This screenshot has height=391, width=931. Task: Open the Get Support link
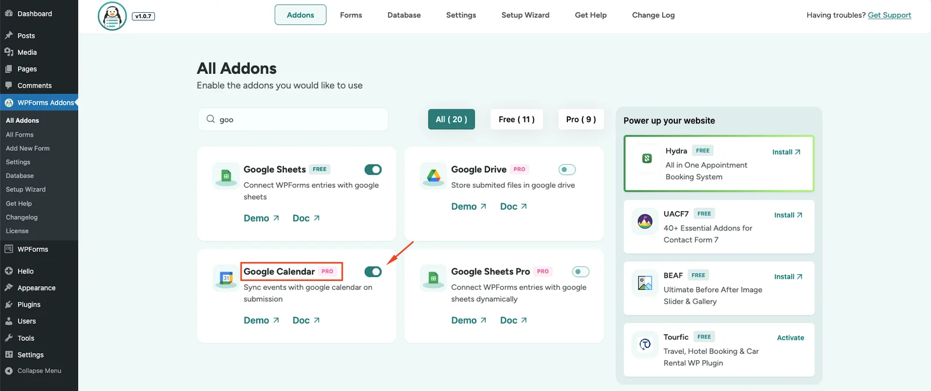(889, 15)
